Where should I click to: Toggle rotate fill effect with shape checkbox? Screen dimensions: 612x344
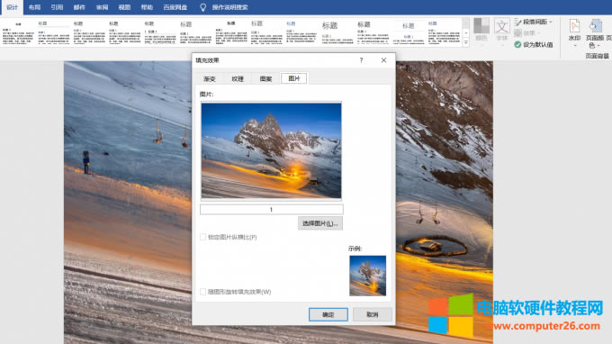tap(202, 292)
